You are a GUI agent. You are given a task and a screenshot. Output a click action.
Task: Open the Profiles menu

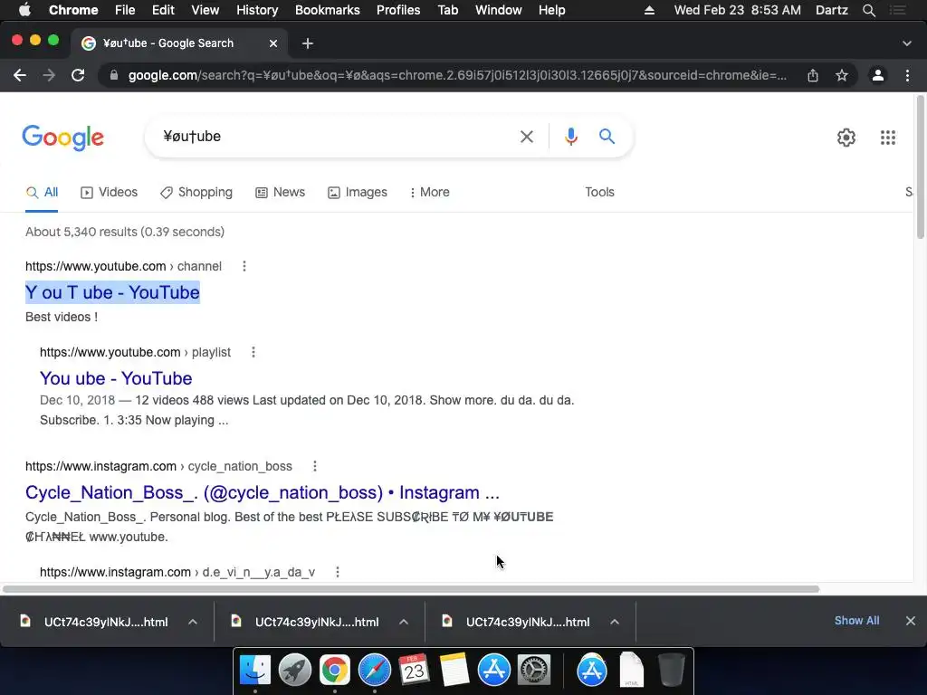(398, 10)
